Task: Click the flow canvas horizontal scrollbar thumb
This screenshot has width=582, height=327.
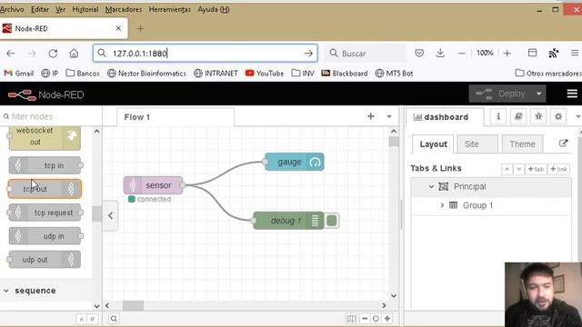Action: tap(133, 305)
